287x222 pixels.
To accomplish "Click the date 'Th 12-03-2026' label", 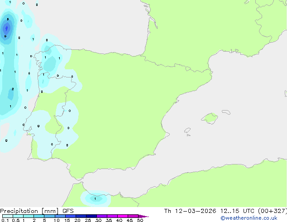I will [190, 211].
